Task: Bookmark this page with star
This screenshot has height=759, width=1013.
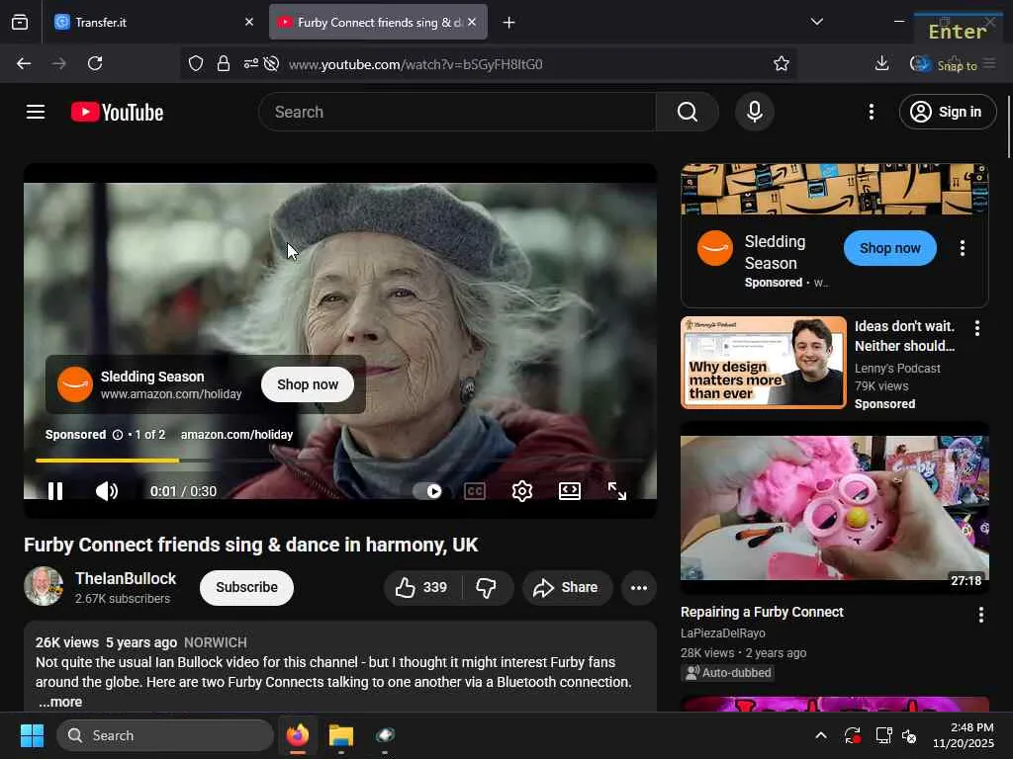Action: 782,63
